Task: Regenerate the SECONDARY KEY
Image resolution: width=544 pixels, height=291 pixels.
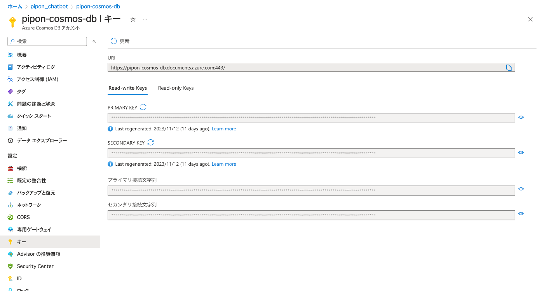Action: pyautogui.click(x=151, y=143)
